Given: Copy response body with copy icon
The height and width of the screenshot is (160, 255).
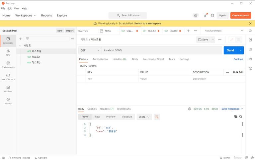Looking at the screenshot, I should (x=236, y=117).
